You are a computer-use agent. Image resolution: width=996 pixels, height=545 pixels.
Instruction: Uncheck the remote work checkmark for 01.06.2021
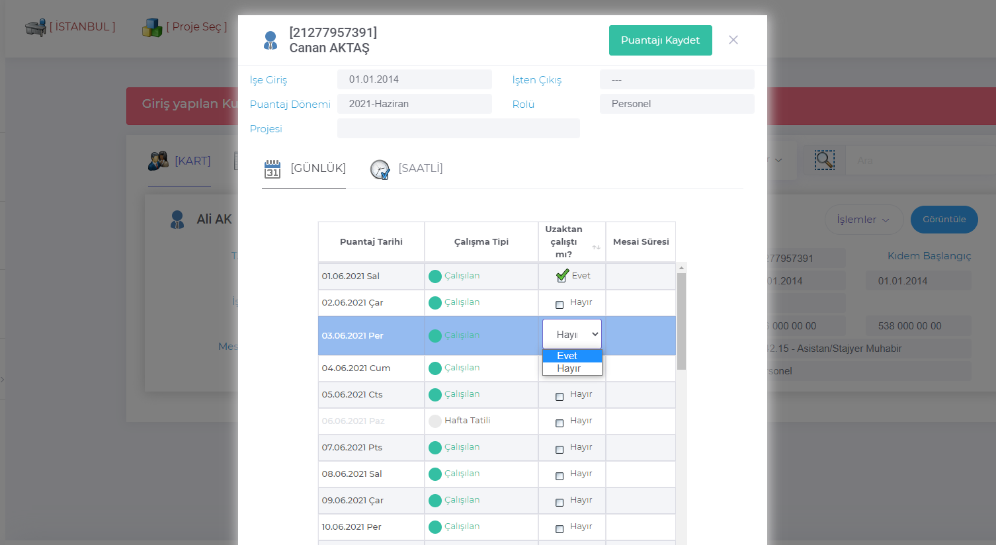[562, 276]
